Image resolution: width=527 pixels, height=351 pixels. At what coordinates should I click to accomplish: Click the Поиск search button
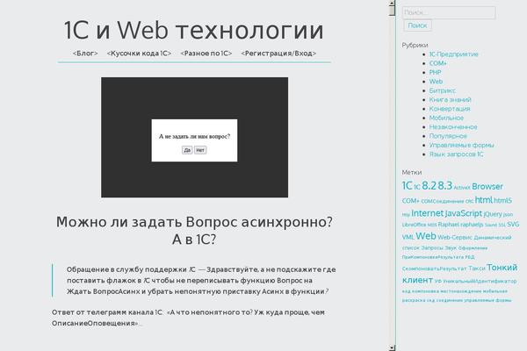click(417, 25)
